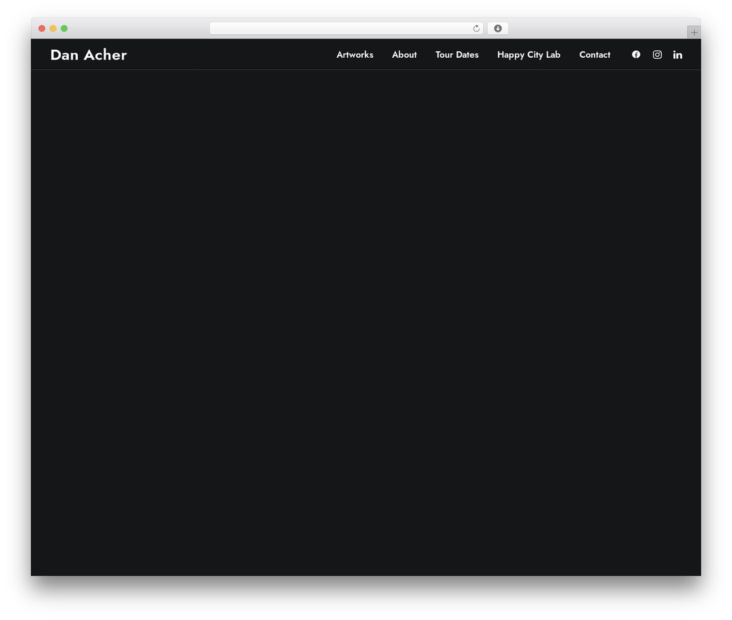This screenshot has height=620, width=732.
Task: Open the Tour Dates page
Action: [x=457, y=54]
